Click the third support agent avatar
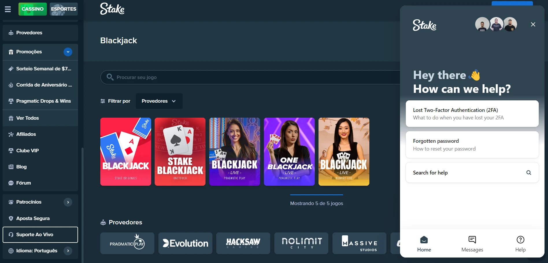Viewport: 548px width, 263px height. coord(510,25)
